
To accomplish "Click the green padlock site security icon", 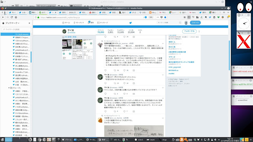I will click(x=38, y=17).
